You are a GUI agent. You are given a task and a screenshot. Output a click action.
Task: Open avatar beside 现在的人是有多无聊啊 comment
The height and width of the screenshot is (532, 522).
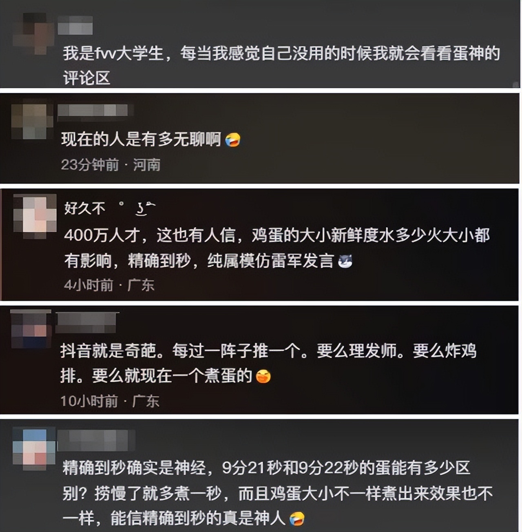pyautogui.click(x=32, y=121)
